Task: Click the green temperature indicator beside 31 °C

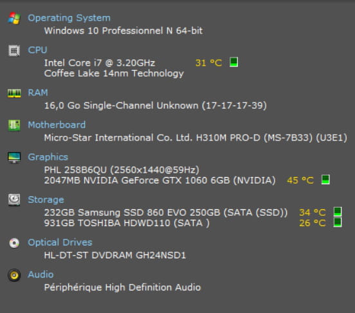Action: [234, 62]
